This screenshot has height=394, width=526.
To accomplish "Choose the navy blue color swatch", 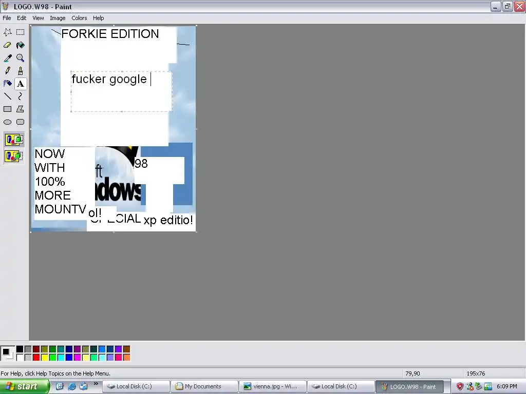I will [69, 349].
